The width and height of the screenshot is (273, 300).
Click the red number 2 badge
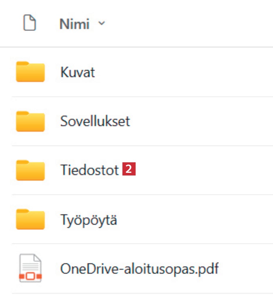coord(129,169)
